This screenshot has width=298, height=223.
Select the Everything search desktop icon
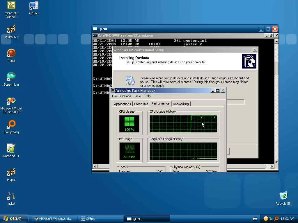pos(11,127)
